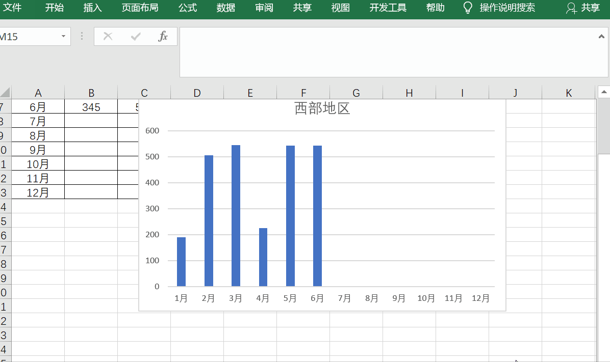Click the three-dot formula bar resize handle
610x362 pixels.
coord(82,36)
